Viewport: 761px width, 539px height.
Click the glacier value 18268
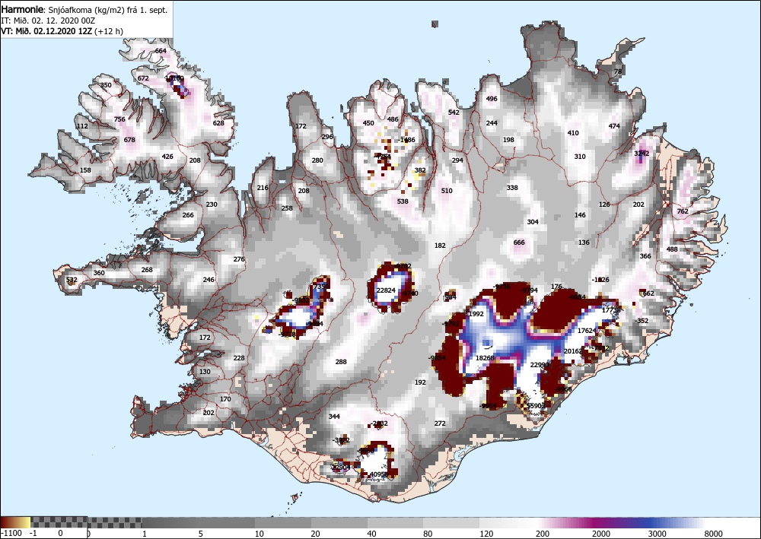tap(485, 358)
